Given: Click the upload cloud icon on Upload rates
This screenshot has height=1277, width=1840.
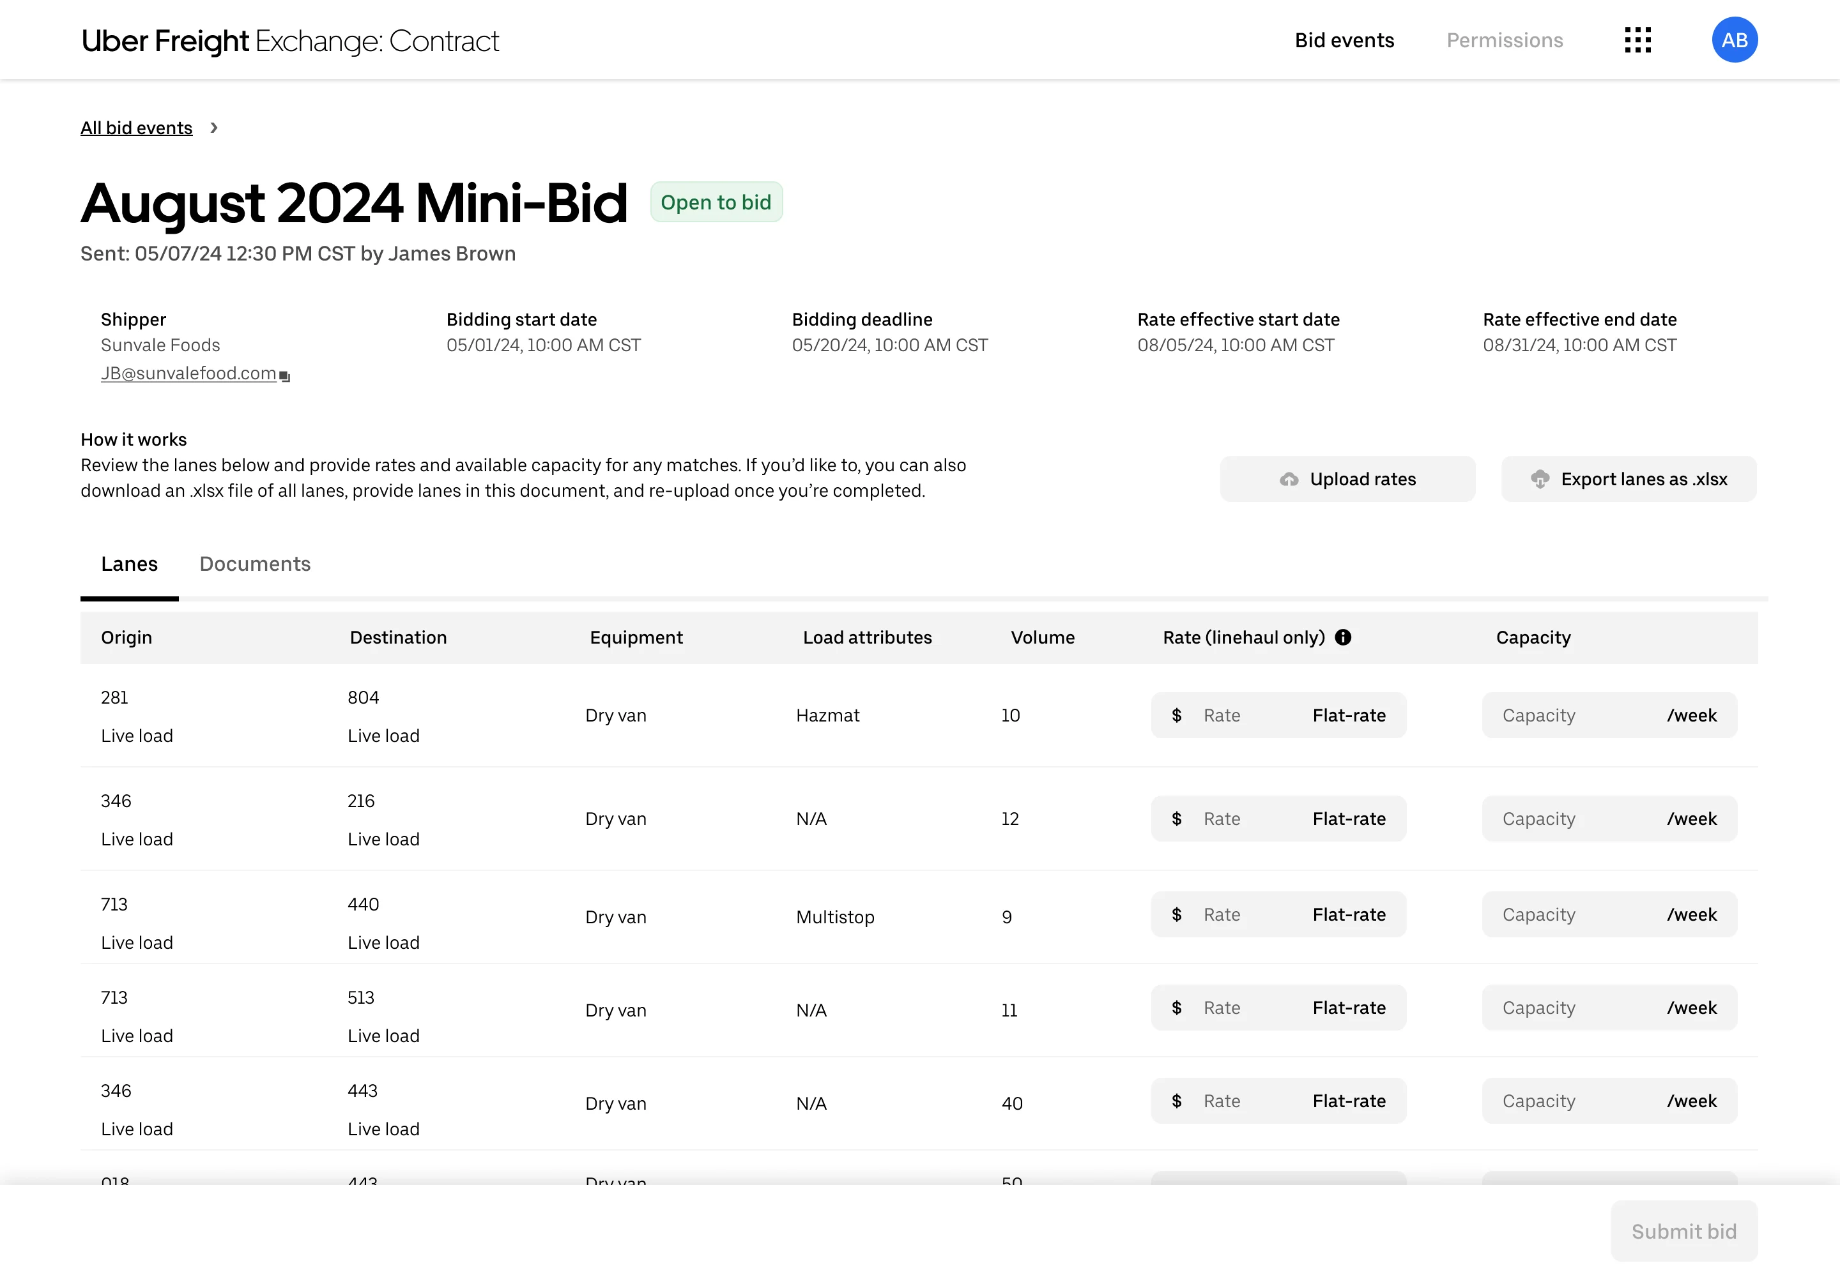Looking at the screenshot, I should 1289,478.
